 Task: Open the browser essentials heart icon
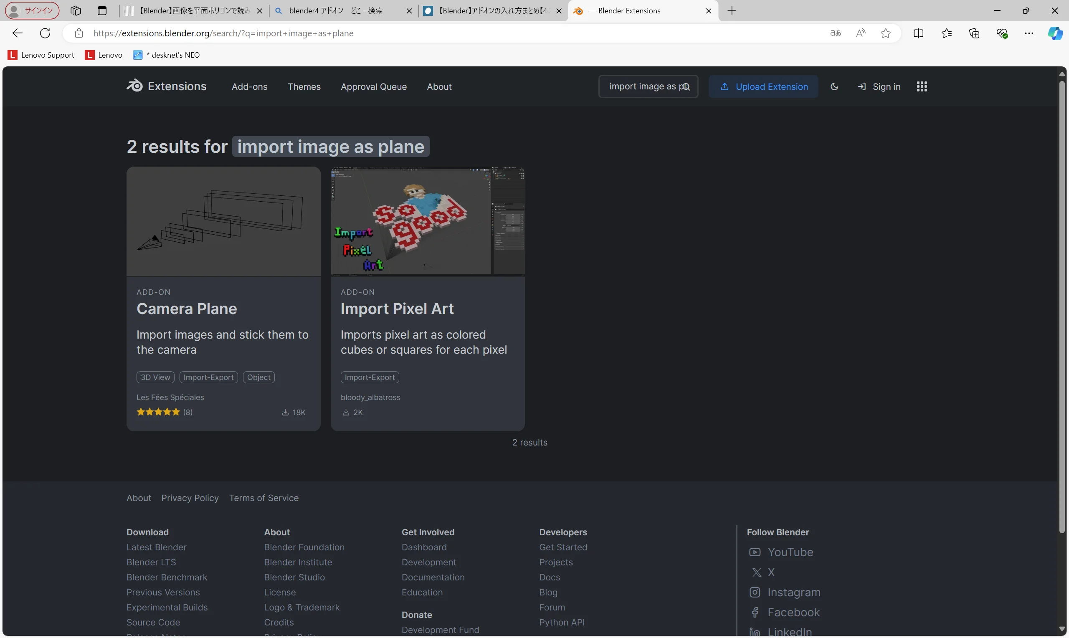coord(1001,33)
